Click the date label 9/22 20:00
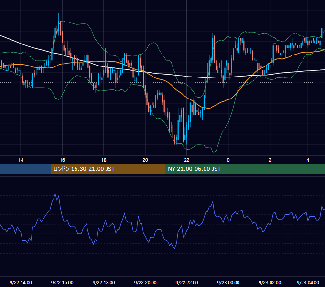Image resolution: width=325 pixels, height=287 pixels. coord(145,282)
